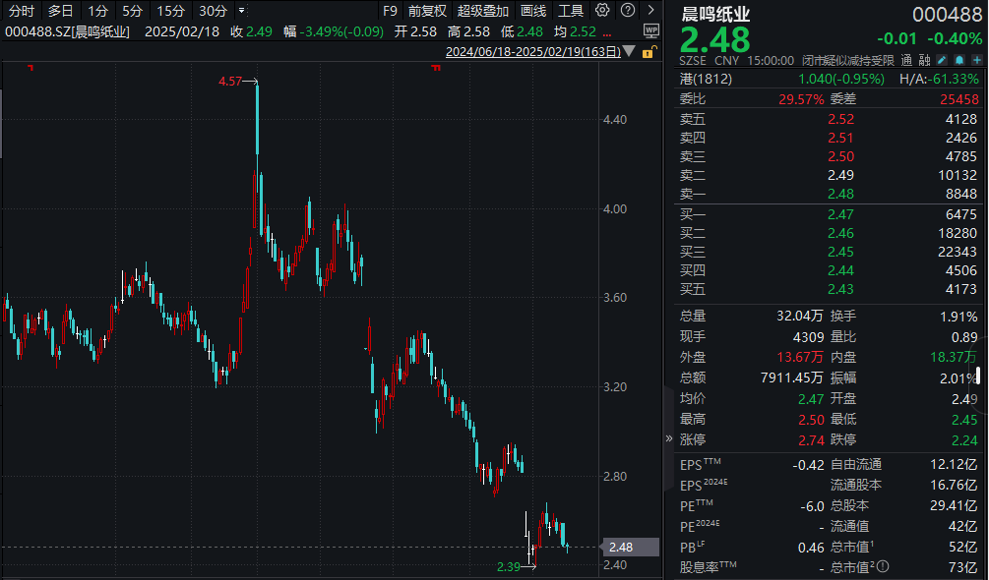Screen dimensions: 989x580
Task: Click the 融 margin trading tag
Action: point(924,60)
